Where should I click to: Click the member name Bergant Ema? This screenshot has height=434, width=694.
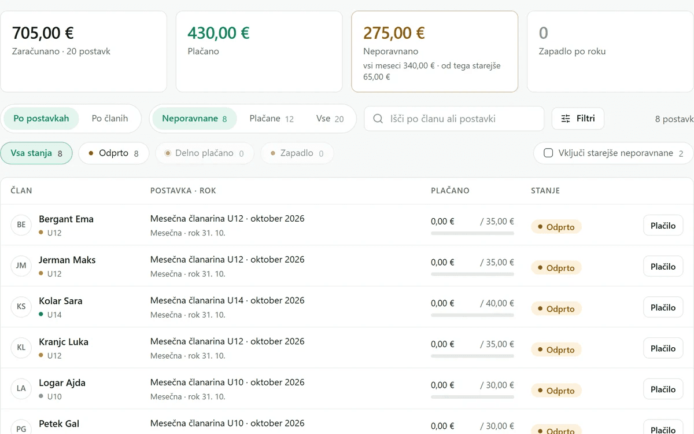click(66, 219)
